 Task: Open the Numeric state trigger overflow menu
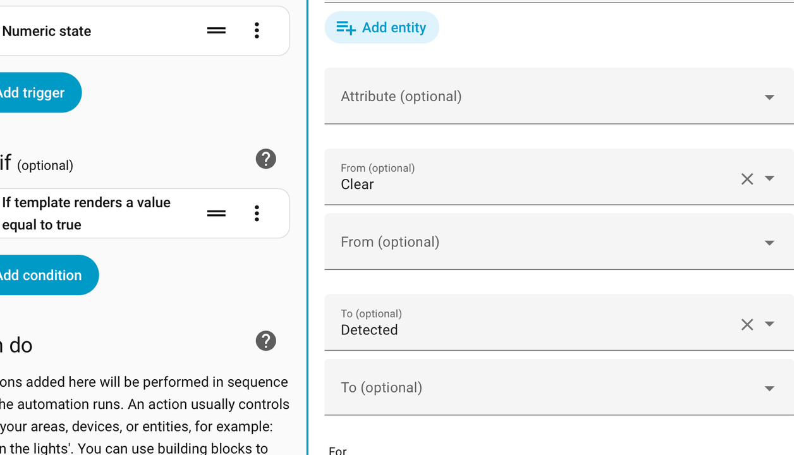pos(257,30)
